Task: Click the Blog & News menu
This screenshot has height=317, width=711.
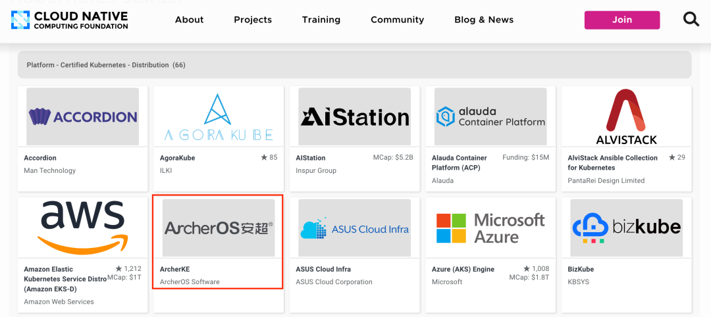Action: (484, 20)
